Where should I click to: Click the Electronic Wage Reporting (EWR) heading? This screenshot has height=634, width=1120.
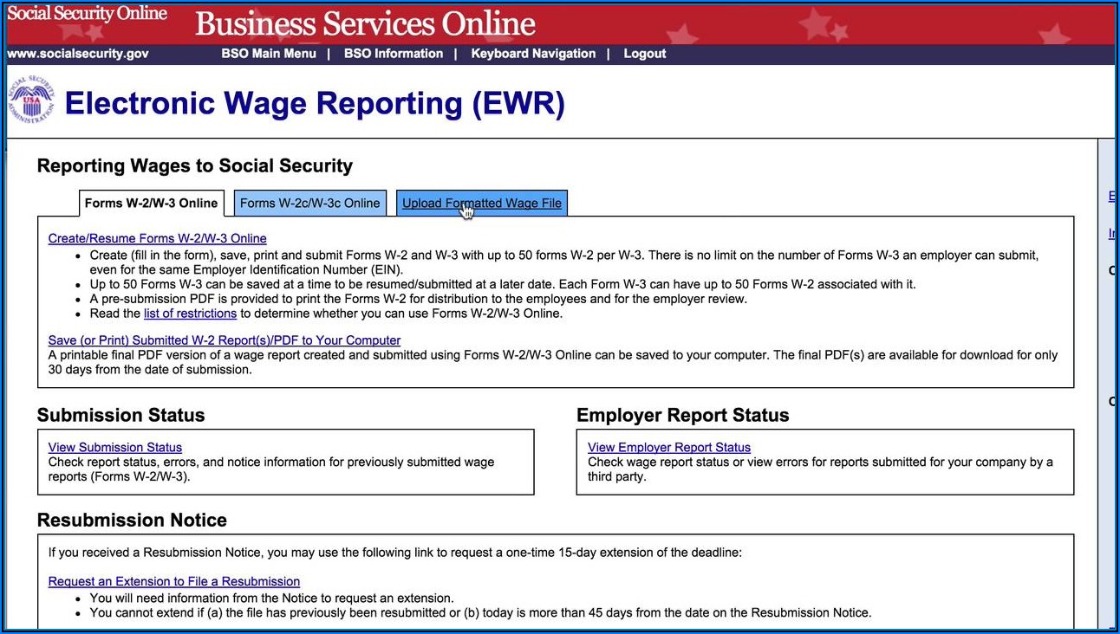point(315,104)
